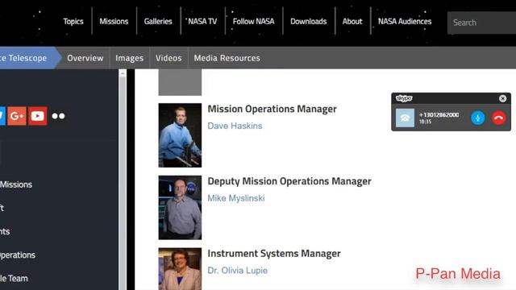The image size is (516, 290).
Task: Mute the Skype call microphone
Action: point(478,118)
